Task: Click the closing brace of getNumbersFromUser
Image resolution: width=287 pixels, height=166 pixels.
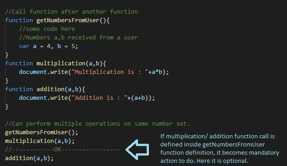Action: 7,55
